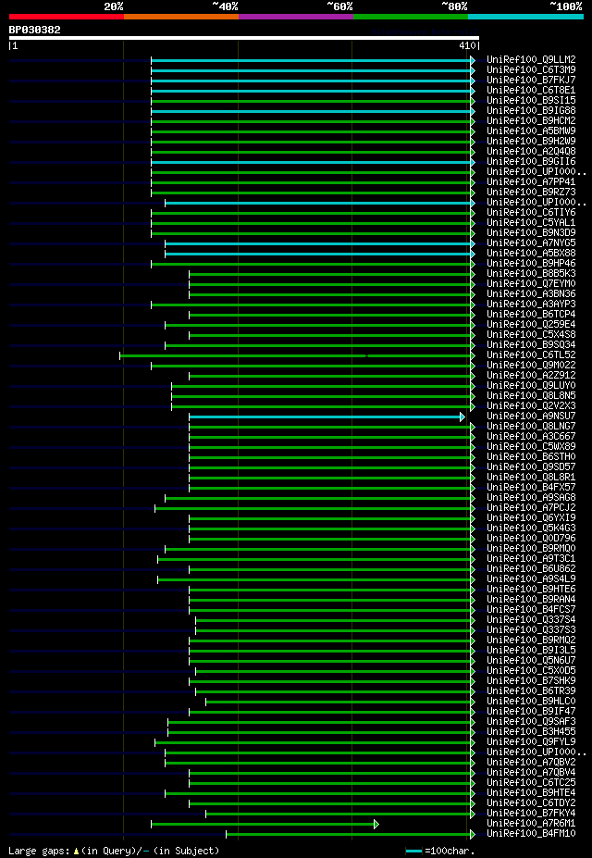
Task: Open hit UniRef100_Q9LLM2
Action: point(531,59)
